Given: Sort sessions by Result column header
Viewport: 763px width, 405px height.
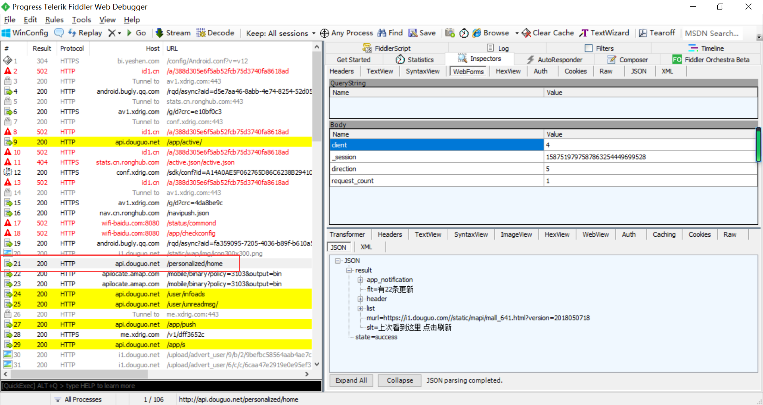Looking at the screenshot, I should 42,48.
